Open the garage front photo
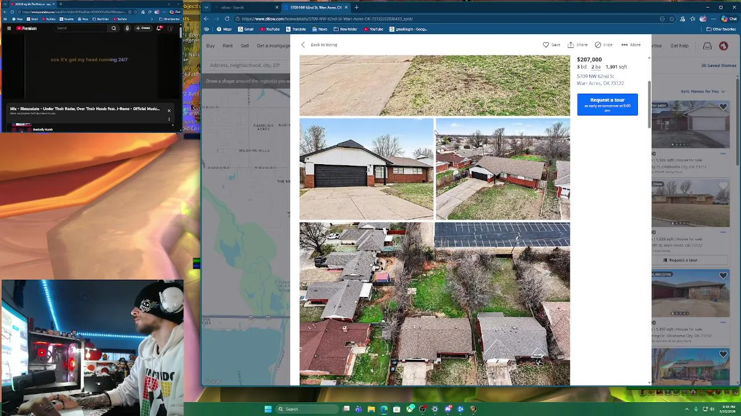 366,169
